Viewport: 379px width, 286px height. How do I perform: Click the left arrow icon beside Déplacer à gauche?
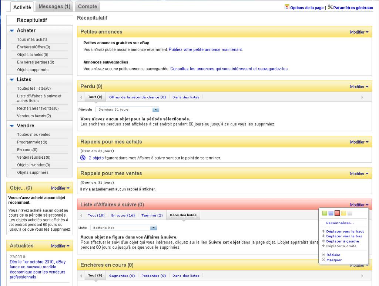323,241
